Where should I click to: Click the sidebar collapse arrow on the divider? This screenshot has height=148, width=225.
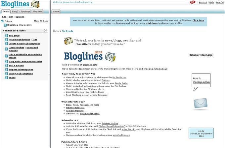click(x=50, y=74)
